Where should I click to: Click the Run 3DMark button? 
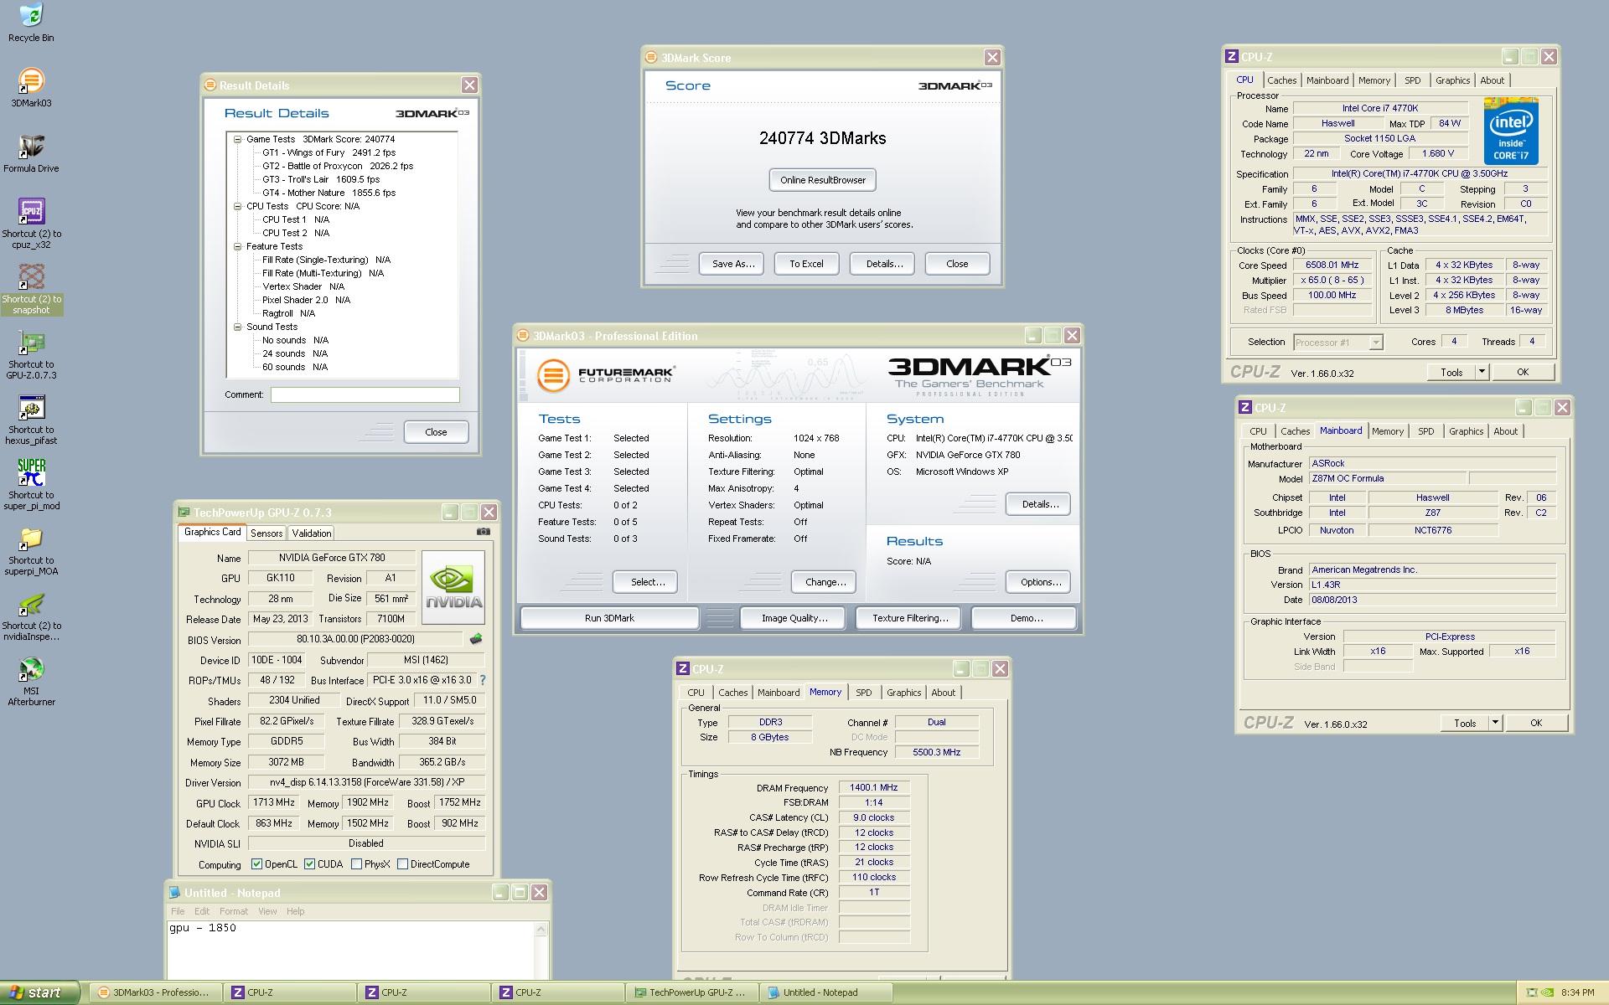609,618
